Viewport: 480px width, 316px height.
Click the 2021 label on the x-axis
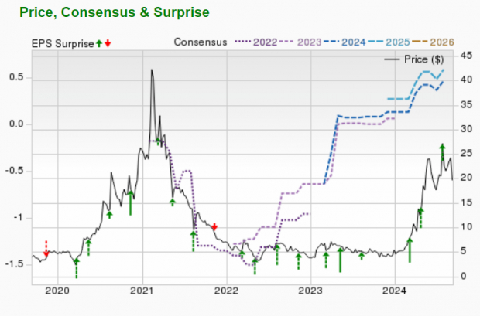coord(142,291)
